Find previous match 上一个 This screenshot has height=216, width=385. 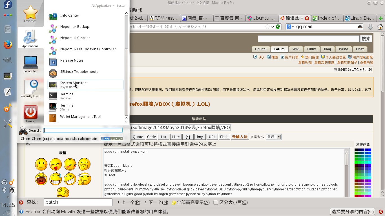(x=129, y=202)
